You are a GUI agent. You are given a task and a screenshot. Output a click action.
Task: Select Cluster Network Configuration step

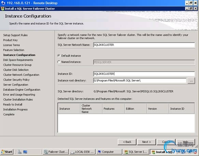[x=21, y=75]
